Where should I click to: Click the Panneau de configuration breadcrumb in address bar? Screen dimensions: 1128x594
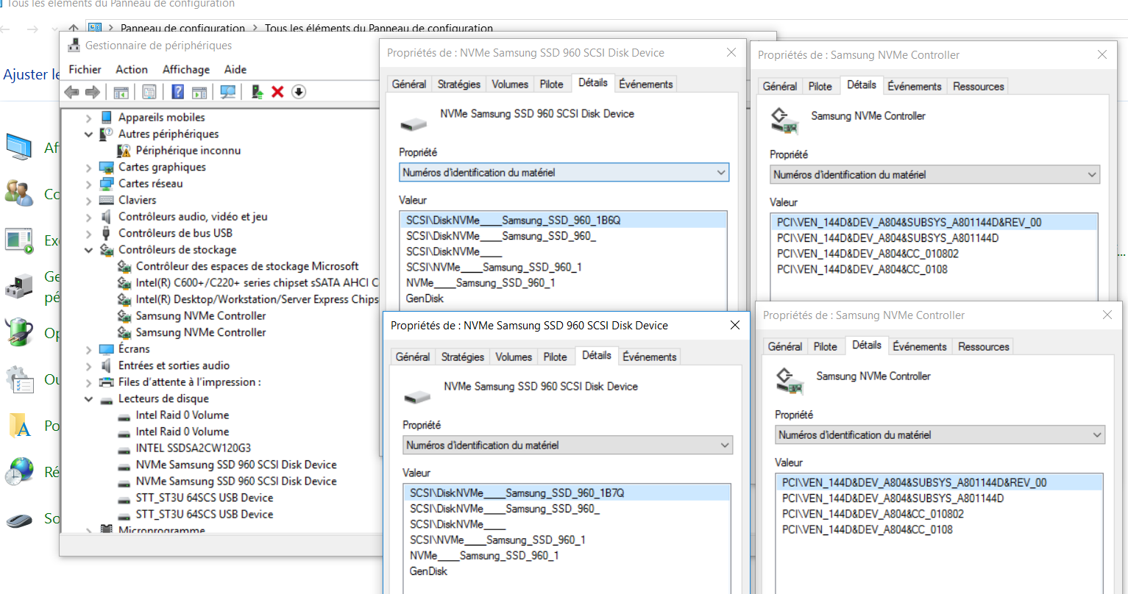point(182,28)
